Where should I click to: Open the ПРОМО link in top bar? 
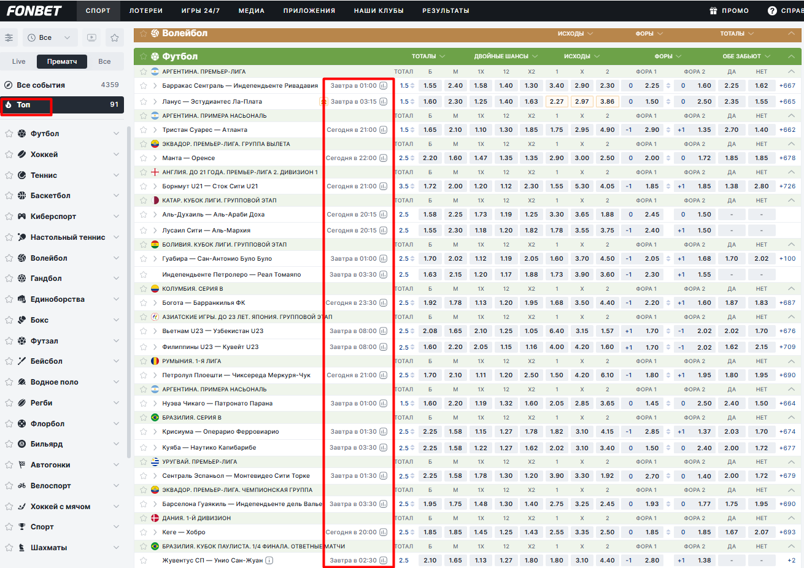click(x=729, y=10)
